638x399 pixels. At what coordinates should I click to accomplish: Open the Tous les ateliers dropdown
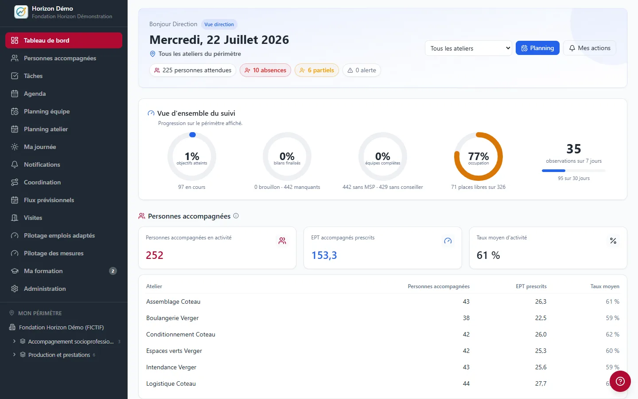click(468, 48)
